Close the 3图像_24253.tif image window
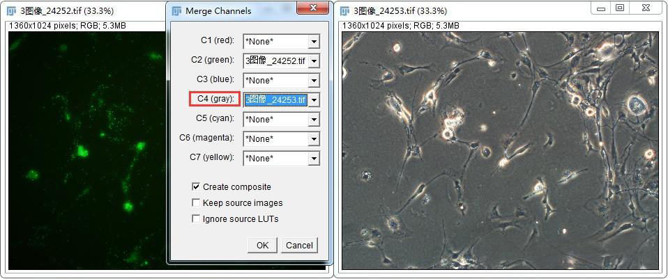 (645, 8)
